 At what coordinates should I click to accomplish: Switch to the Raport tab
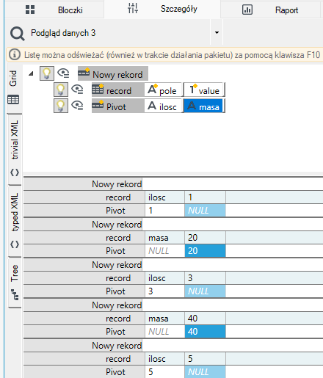270,10
